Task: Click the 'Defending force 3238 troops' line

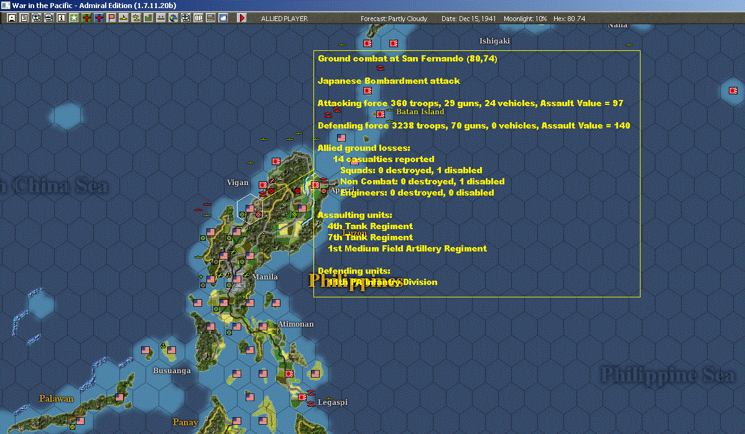Action: pyautogui.click(x=474, y=125)
